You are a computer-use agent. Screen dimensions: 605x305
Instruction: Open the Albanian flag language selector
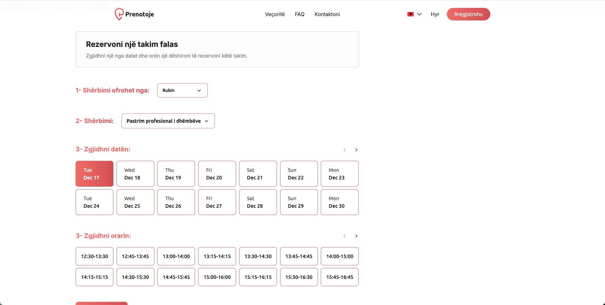pyautogui.click(x=410, y=14)
